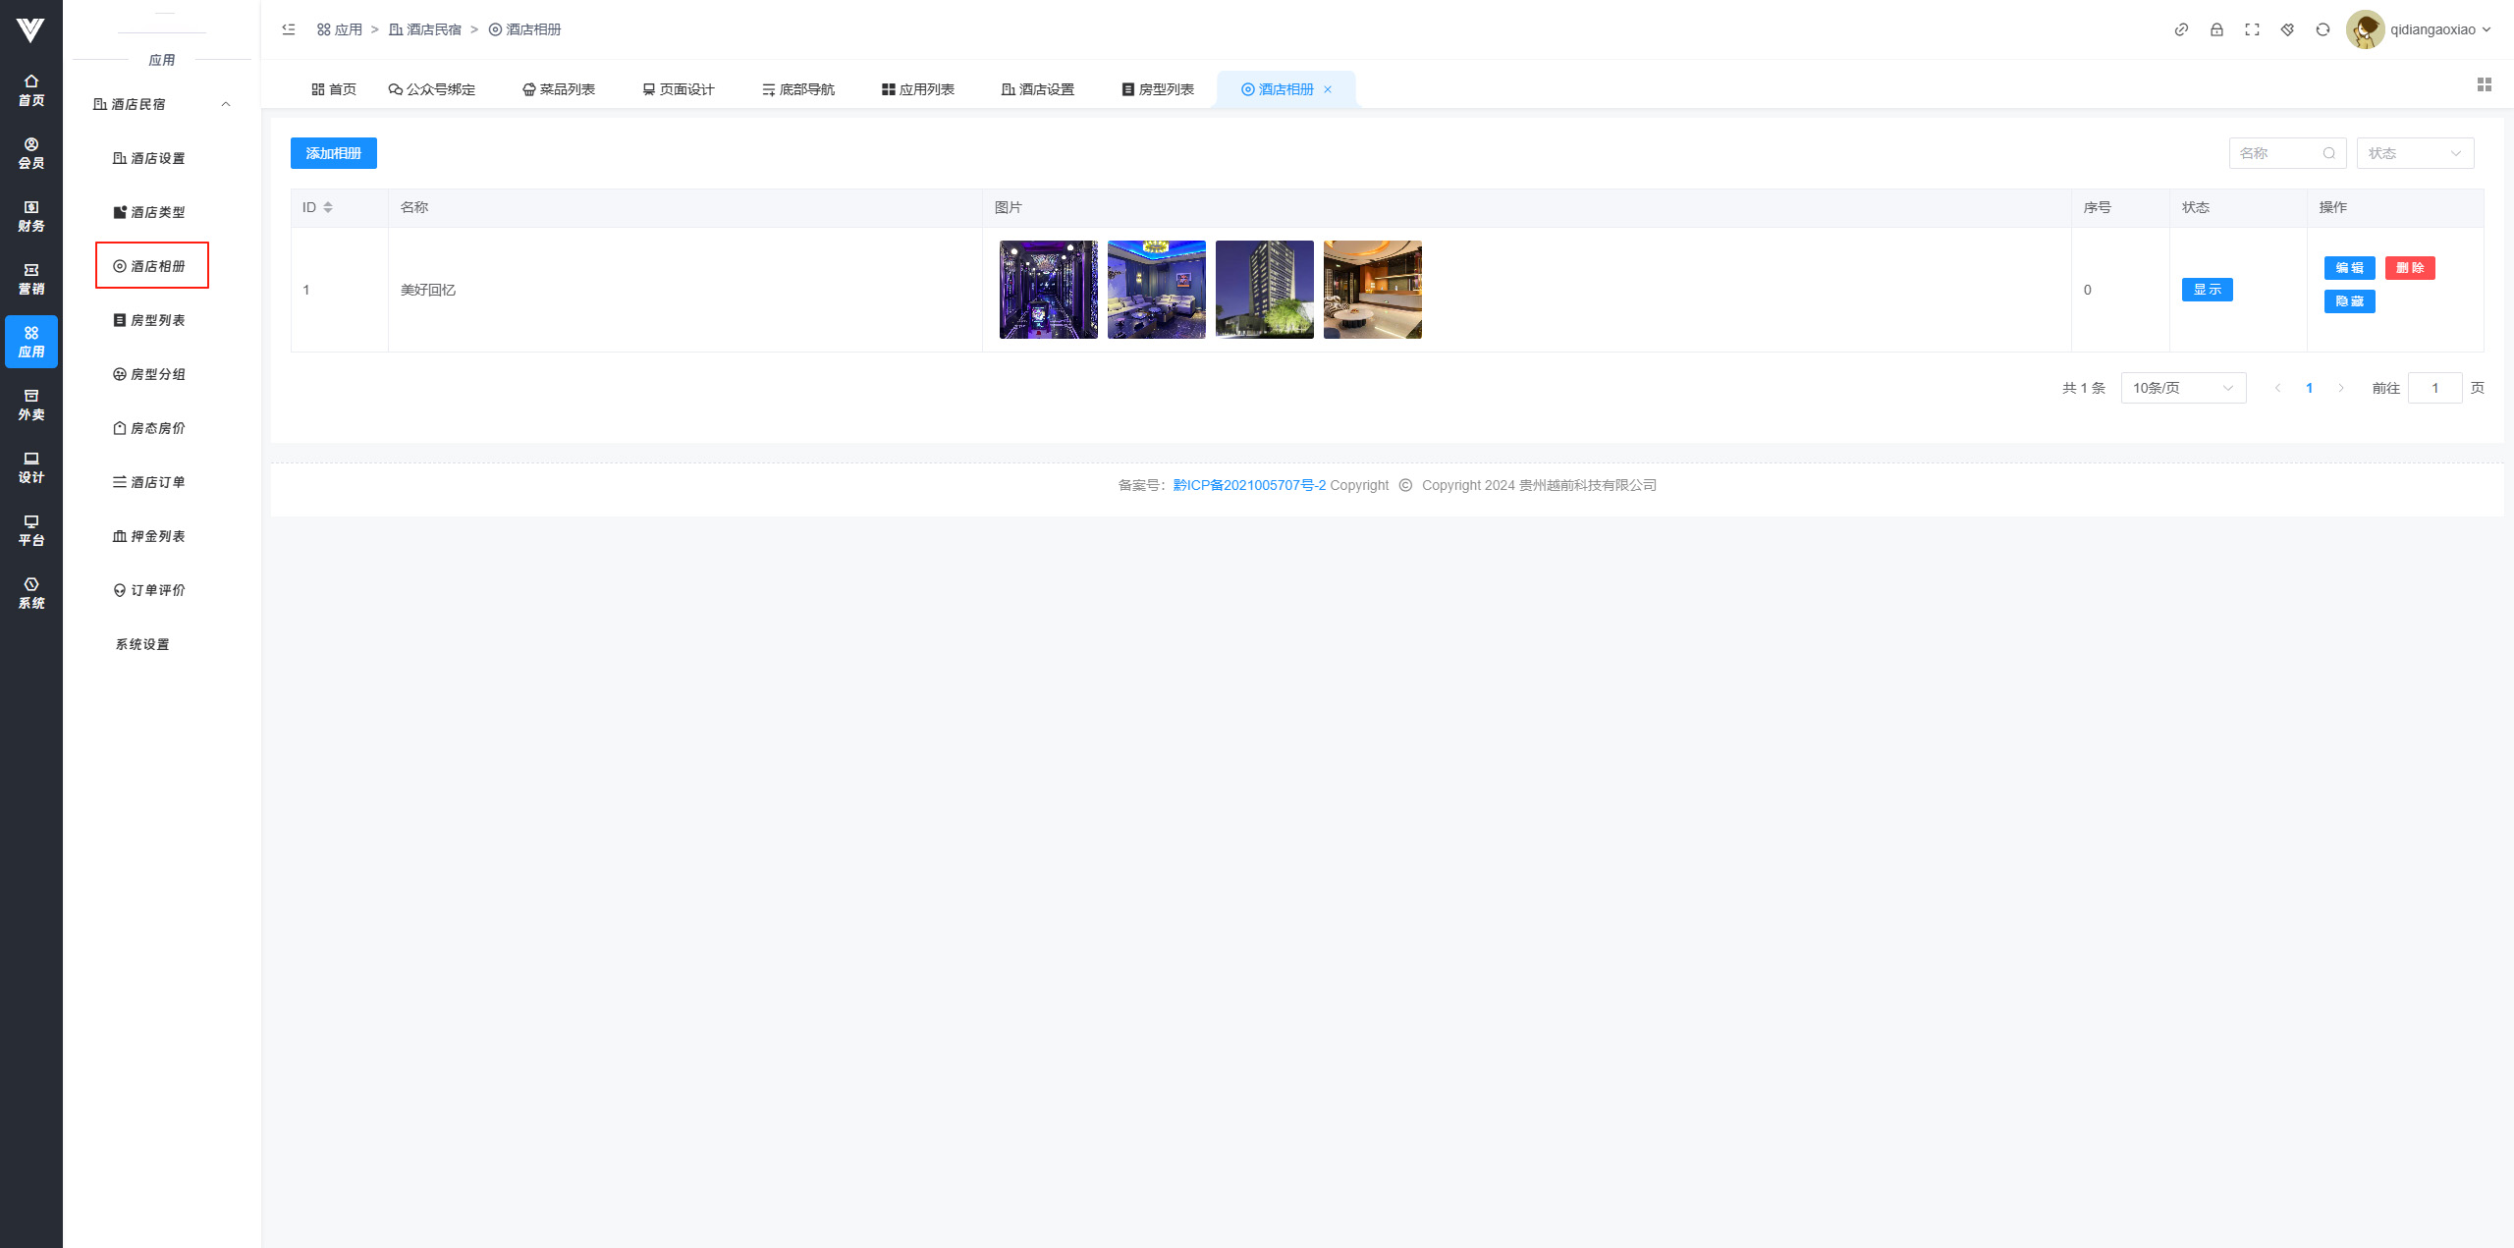Open the 10条/页 page size dropdown

pos(2183,388)
